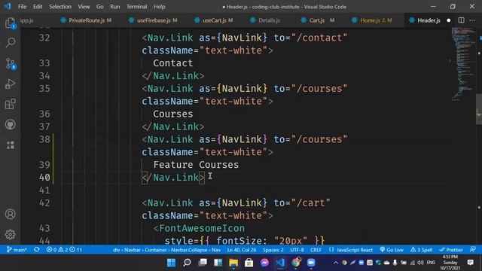This screenshot has height=271, width=482.
Task: Switch to useFirebase.js tab
Action: pyautogui.click(x=153, y=20)
